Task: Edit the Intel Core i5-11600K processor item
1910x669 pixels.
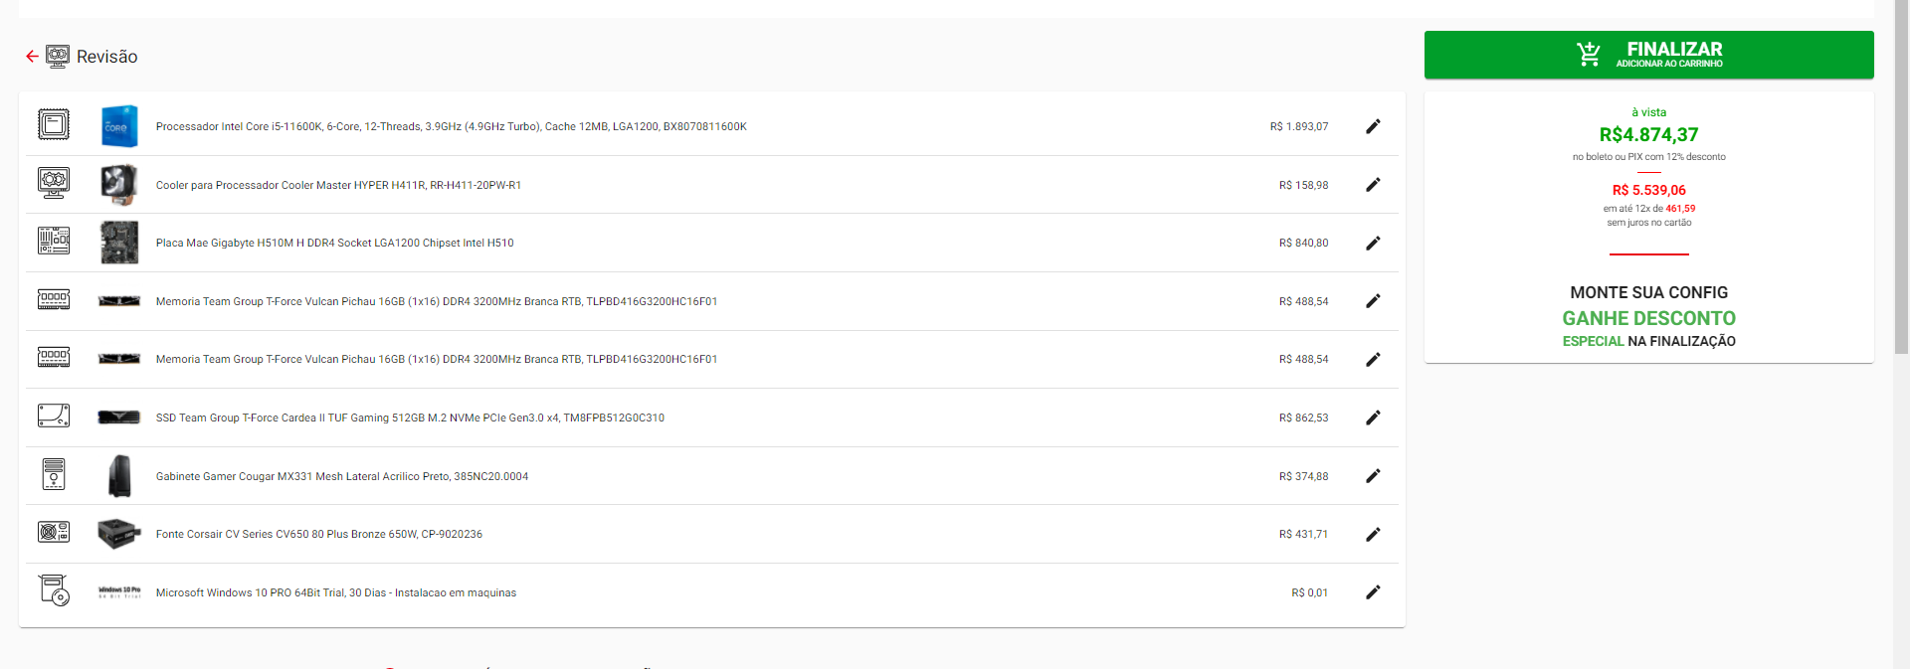Action: (1373, 126)
